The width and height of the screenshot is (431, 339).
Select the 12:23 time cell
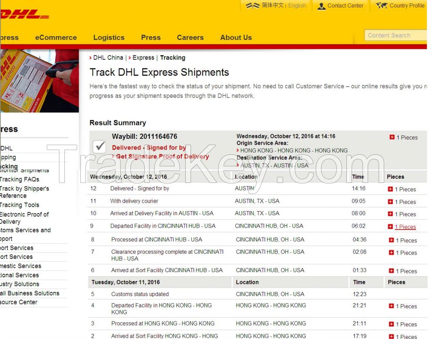coord(359,294)
